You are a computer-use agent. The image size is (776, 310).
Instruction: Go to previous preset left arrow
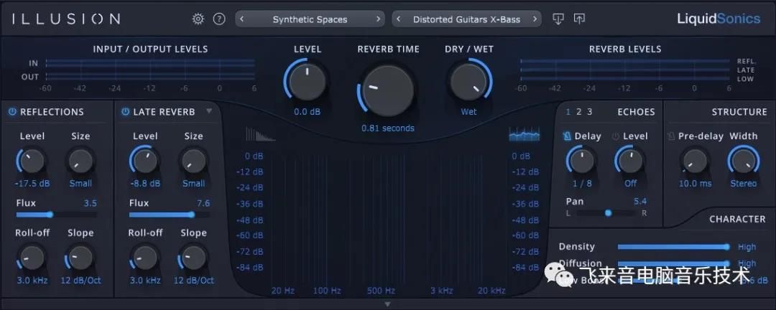(x=398, y=19)
